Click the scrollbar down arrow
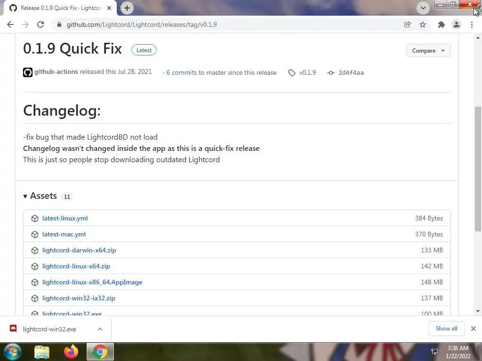The image size is (482, 361). [x=478, y=311]
